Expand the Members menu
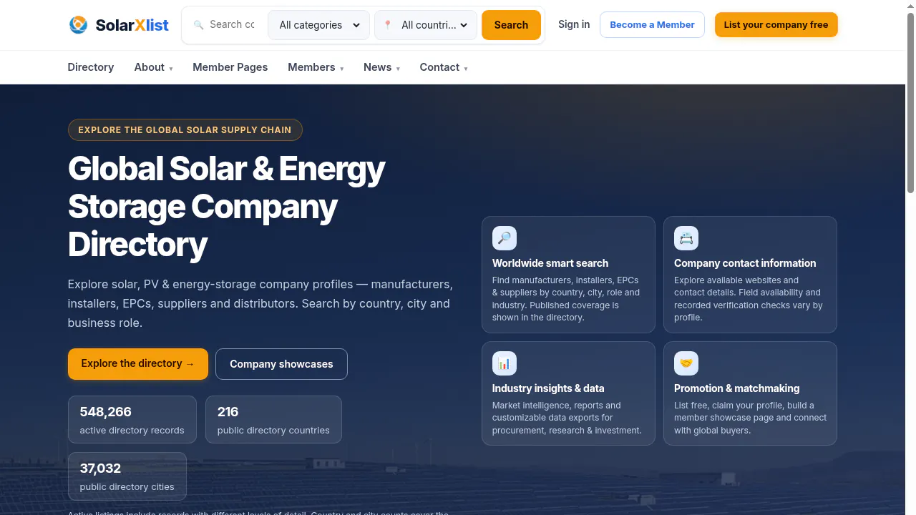The width and height of the screenshot is (916, 515). pyautogui.click(x=316, y=67)
